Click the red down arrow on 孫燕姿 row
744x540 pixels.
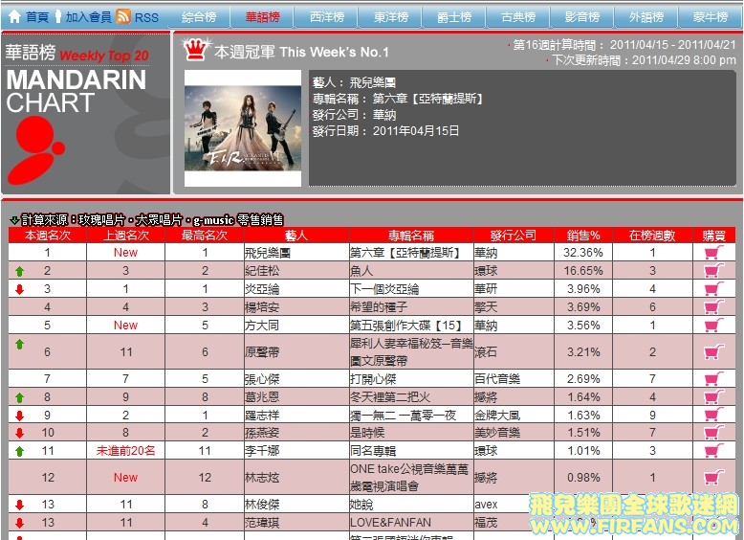19,433
